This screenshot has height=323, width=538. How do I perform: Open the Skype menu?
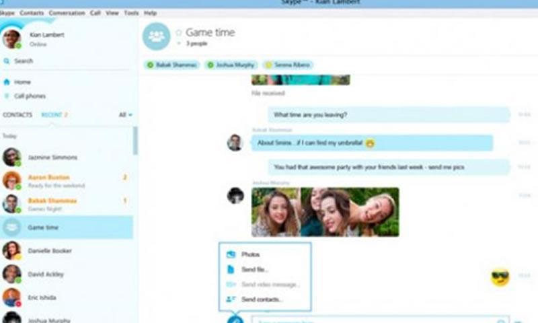(x=7, y=13)
